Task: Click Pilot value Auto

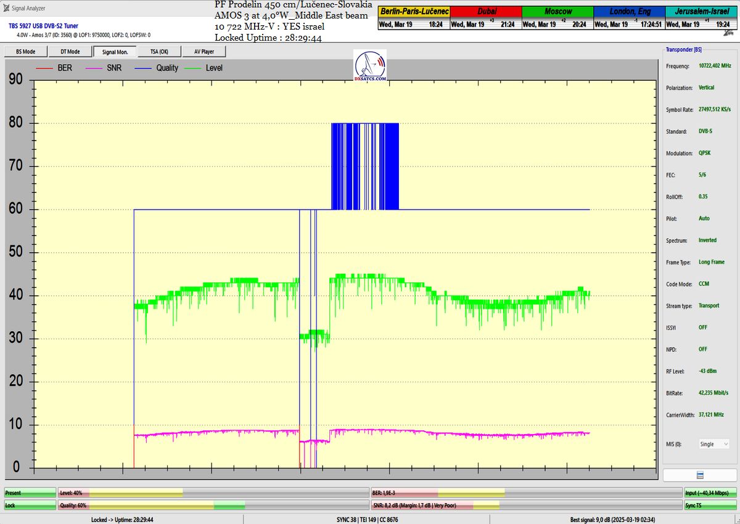Action: tap(704, 218)
